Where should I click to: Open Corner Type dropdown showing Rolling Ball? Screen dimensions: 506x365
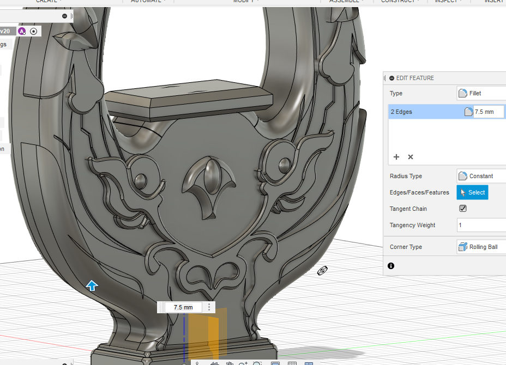481,247
